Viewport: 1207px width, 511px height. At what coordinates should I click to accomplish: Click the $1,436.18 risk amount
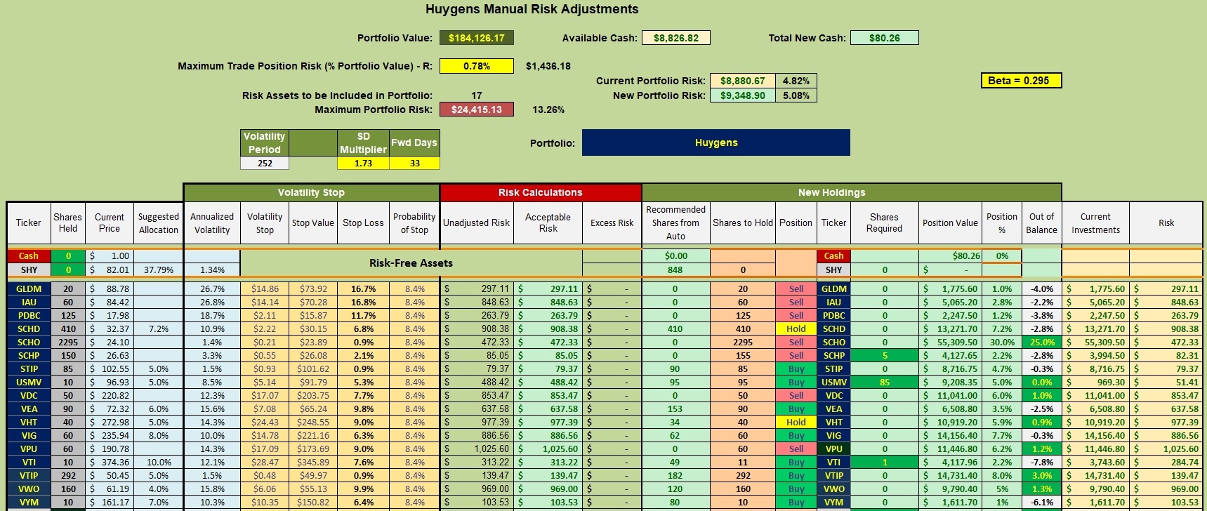click(548, 66)
